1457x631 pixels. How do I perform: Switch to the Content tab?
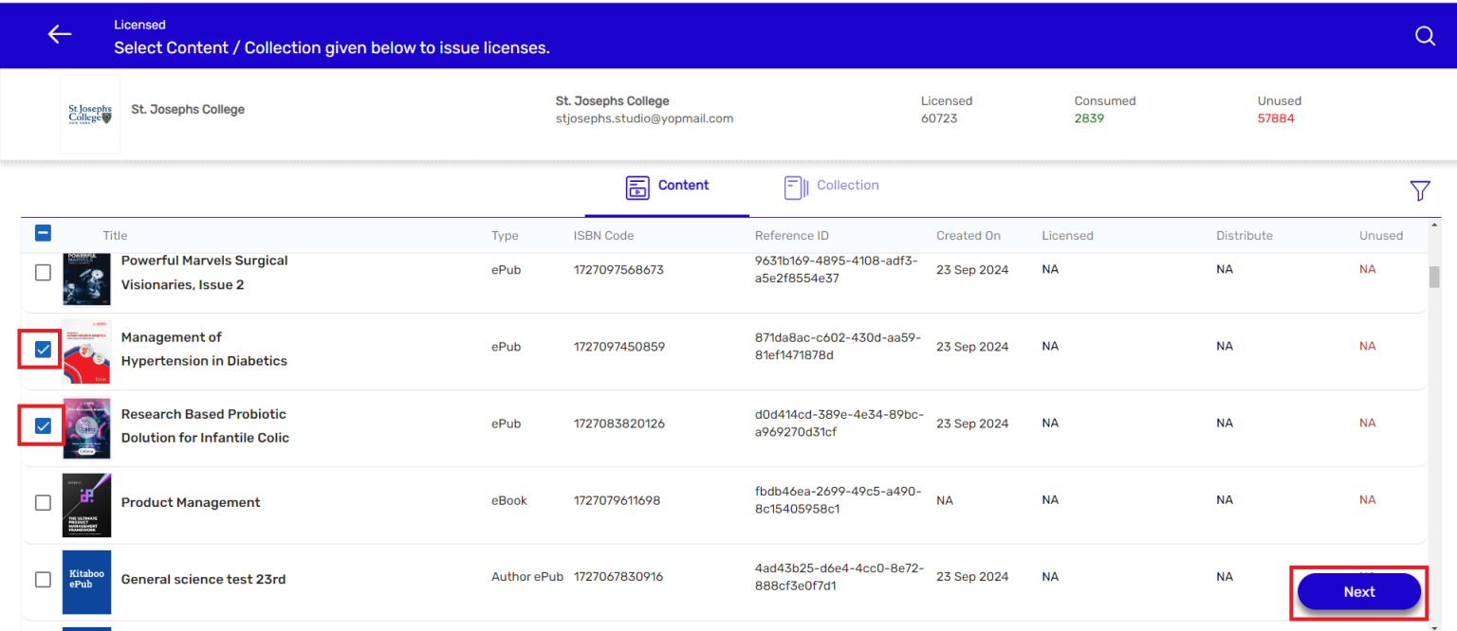pyautogui.click(x=667, y=186)
